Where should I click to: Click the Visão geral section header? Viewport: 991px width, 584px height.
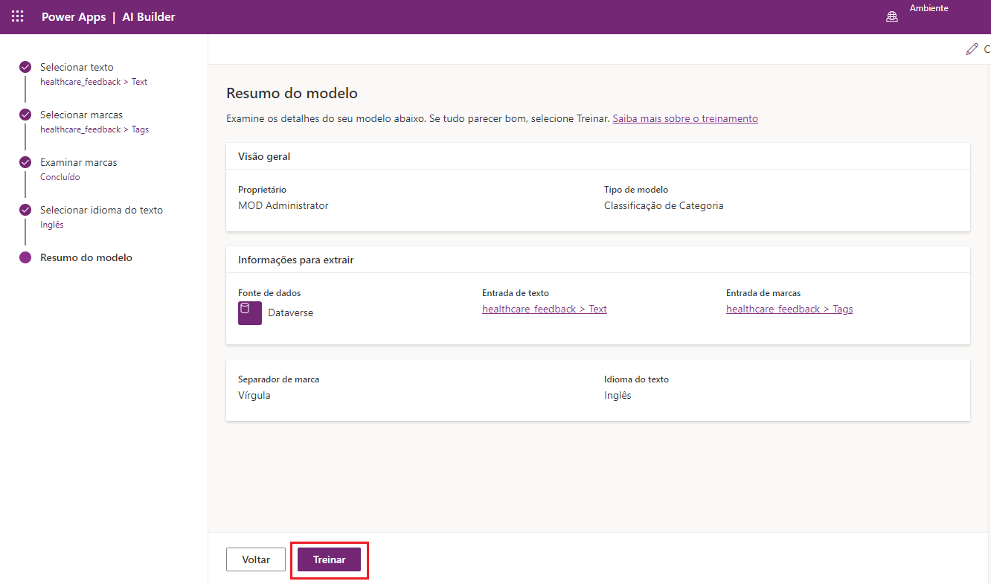tap(264, 156)
